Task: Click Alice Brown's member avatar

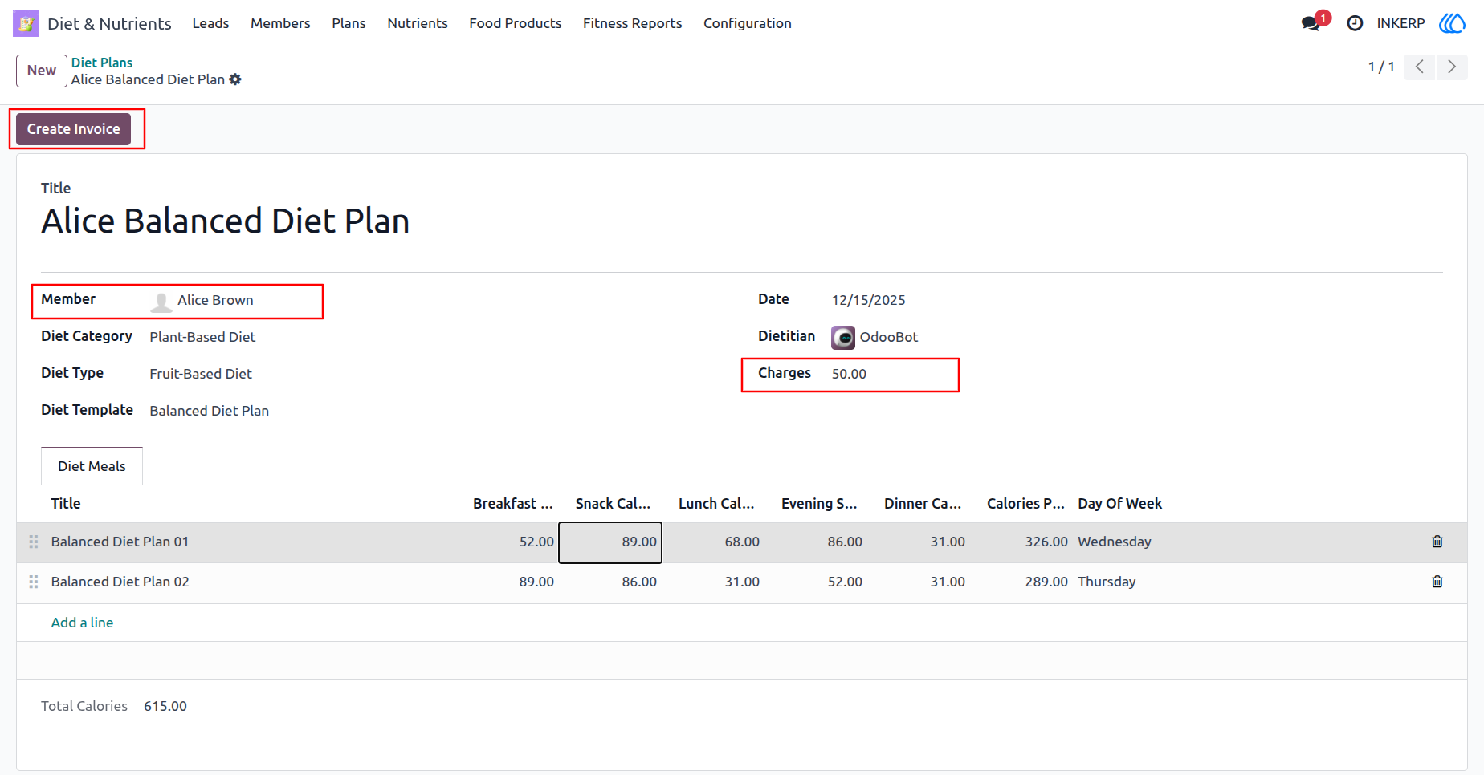Action: click(x=161, y=301)
